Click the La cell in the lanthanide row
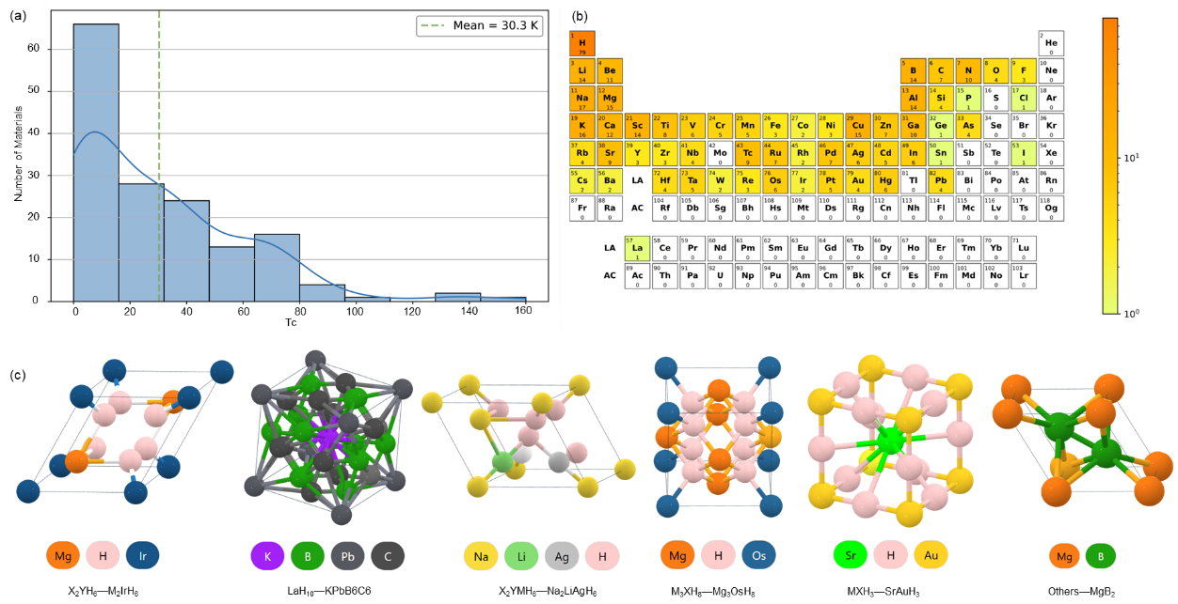This screenshot has width=1178, height=604. (x=637, y=249)
